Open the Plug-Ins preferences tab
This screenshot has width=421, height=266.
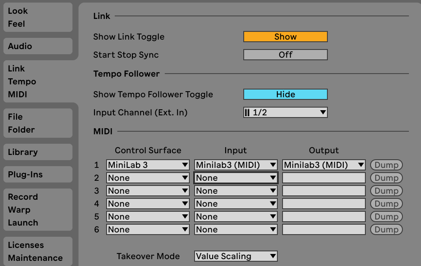click(38, 174)
